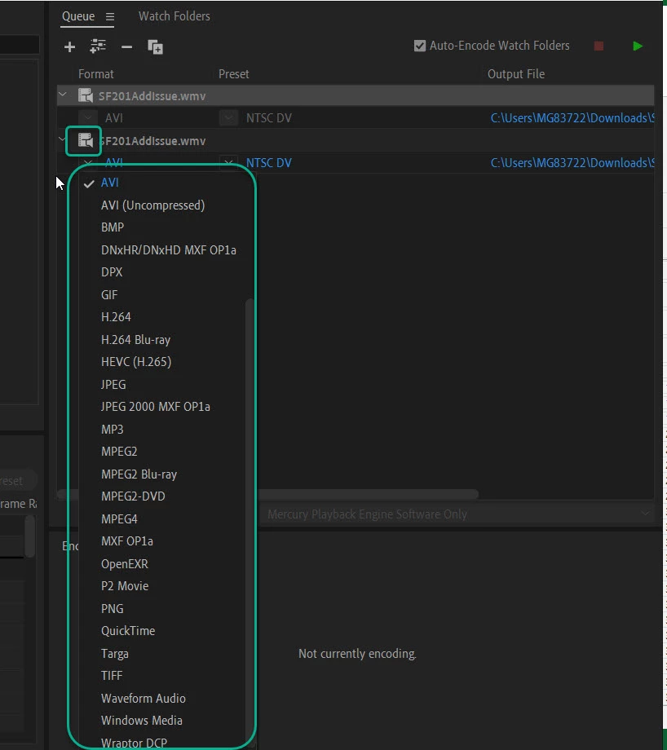The width and height of the screenshot is (667, 750).
Task: Collapse the first SF201AddIssue.wmv row
Action: click(x=63, y=95)
